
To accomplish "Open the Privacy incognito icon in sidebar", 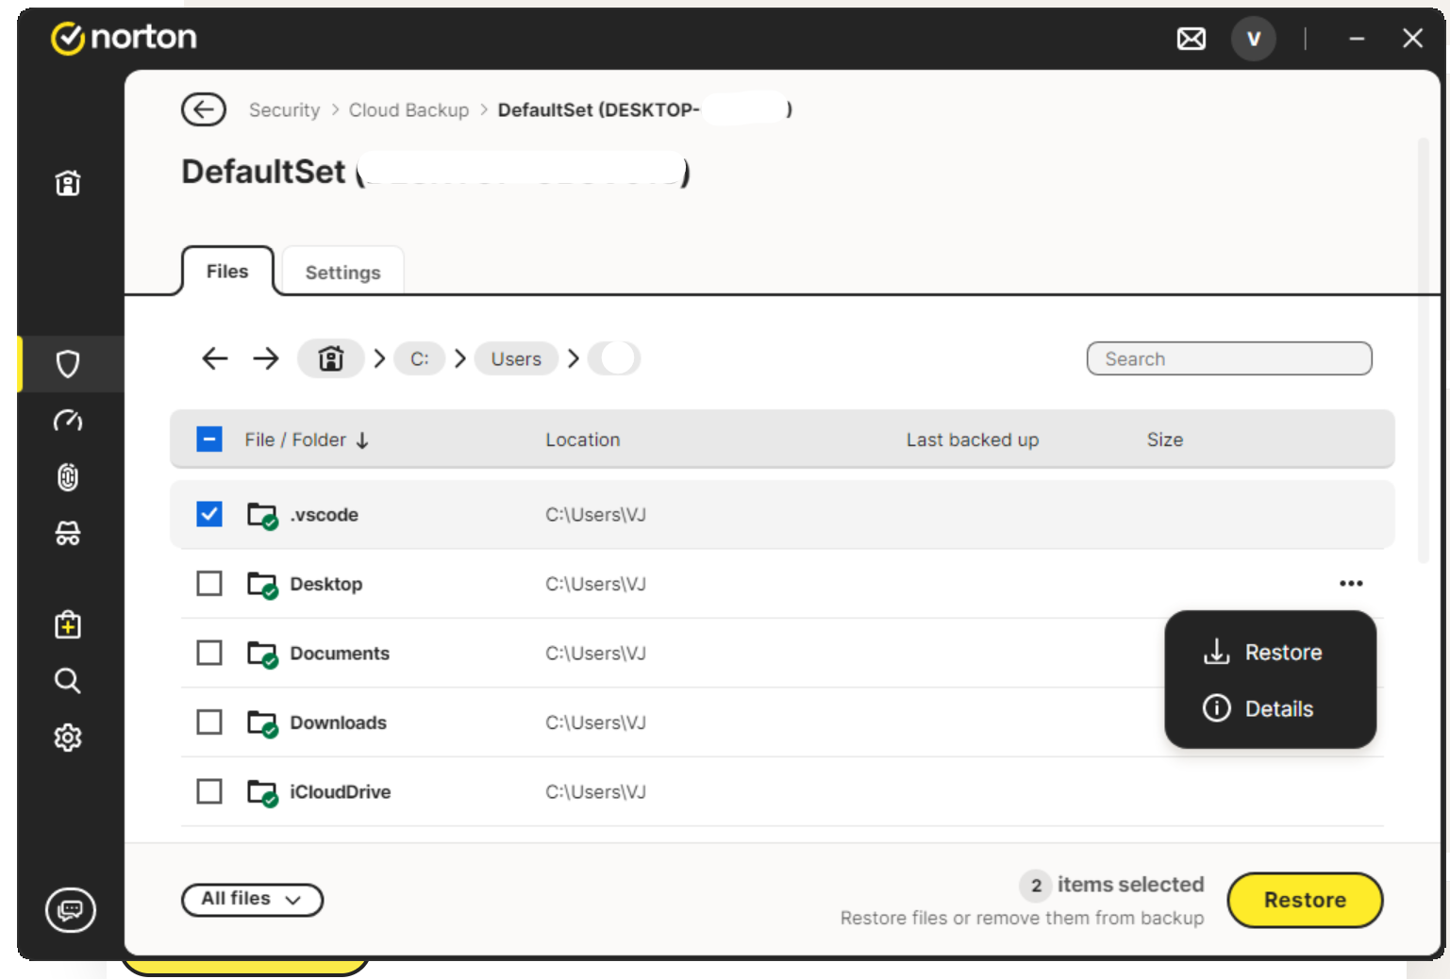I will [68, 534].
